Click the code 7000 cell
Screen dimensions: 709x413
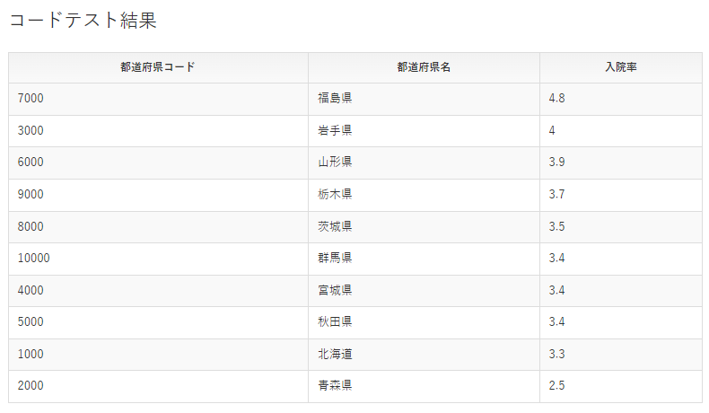[158, 99]
